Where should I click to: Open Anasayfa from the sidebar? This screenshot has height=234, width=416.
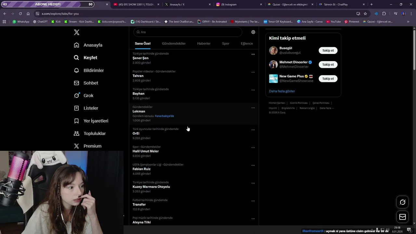point(88,45)
